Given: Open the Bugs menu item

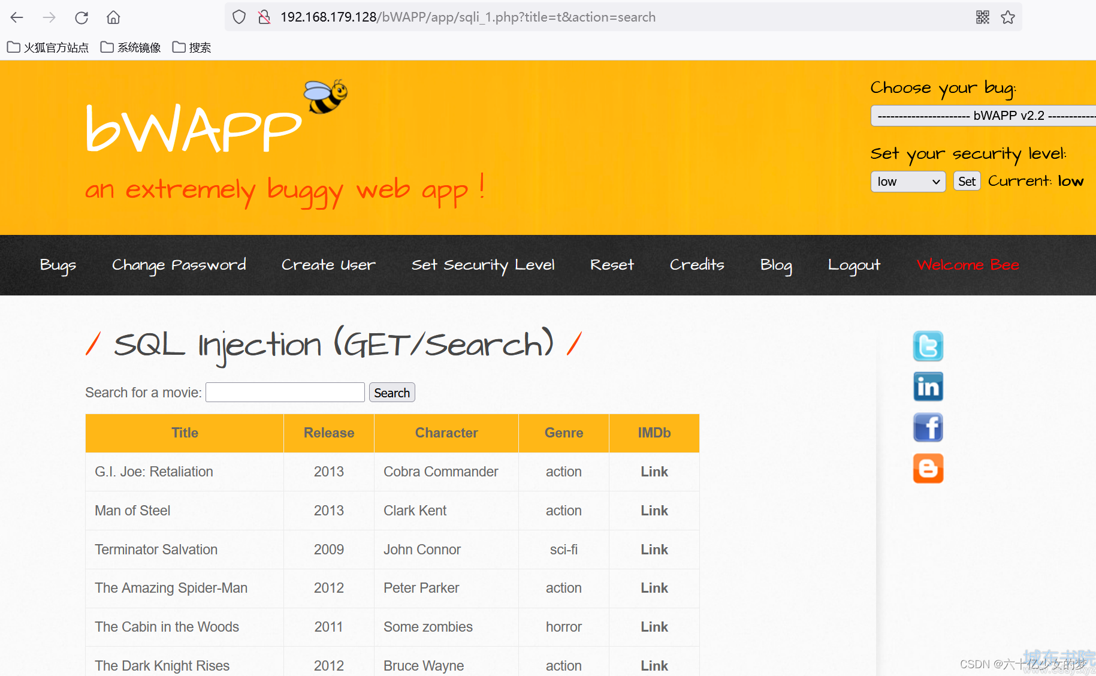Looking at the screenshot, I should click(x=58, y=265).
